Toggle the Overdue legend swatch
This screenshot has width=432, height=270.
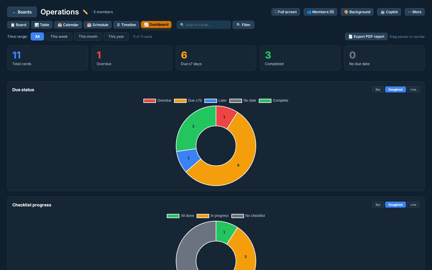pos(150,101)
